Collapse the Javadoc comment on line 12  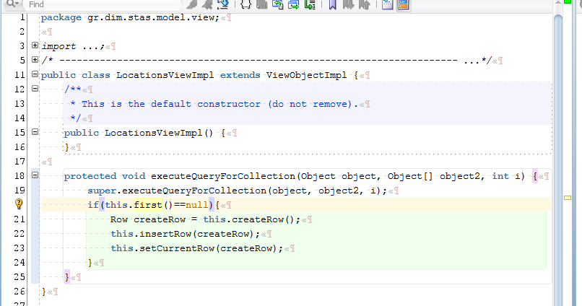(x=35, y=89)
